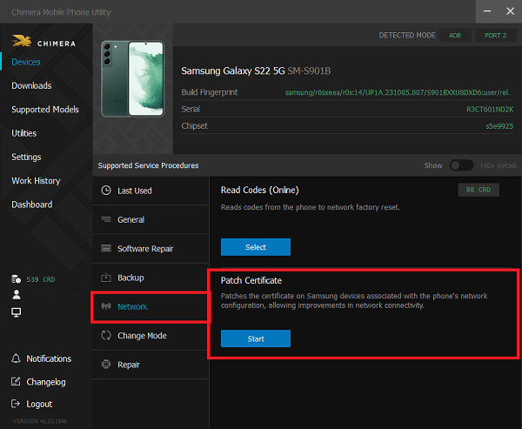The height and width of the screenshot is (429, 522).
Task: Click the build fingerprint value
Action: [x=398, y=92]
